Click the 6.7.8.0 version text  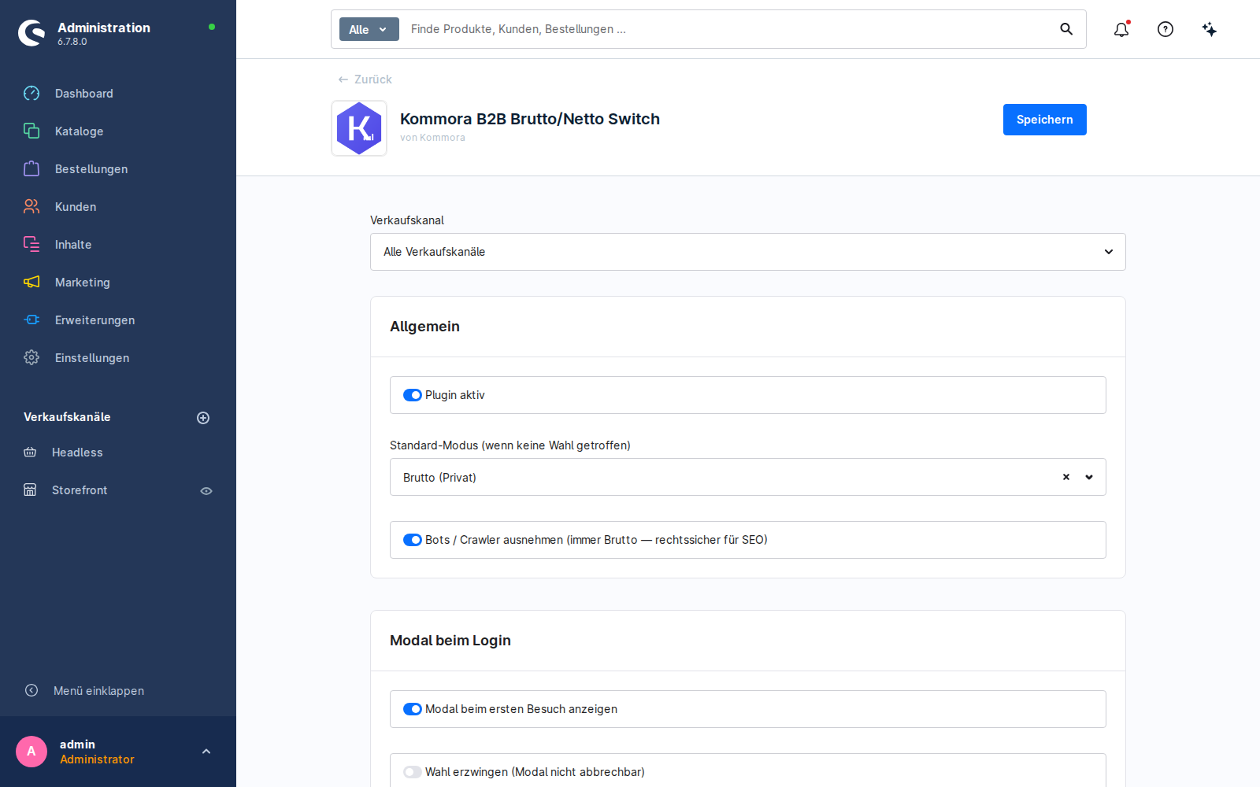click(x=72, y=42)
